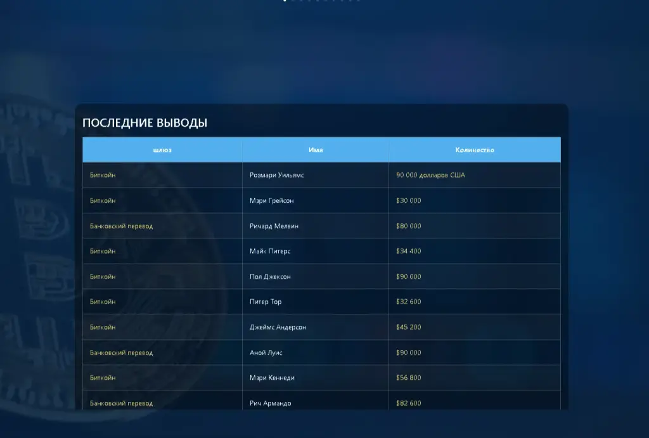
Task: Click the "$80 000" amount
Action: [409, 226]
